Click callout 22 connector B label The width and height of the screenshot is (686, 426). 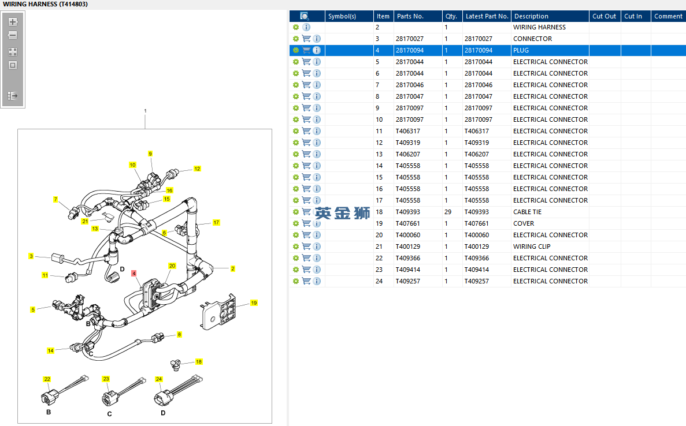point(47,379)
